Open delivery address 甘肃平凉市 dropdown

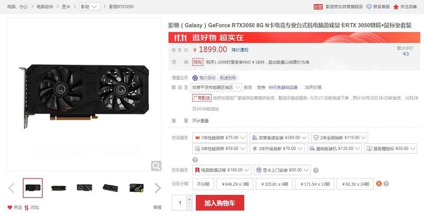pyautogui.click(x=216, y=87)
